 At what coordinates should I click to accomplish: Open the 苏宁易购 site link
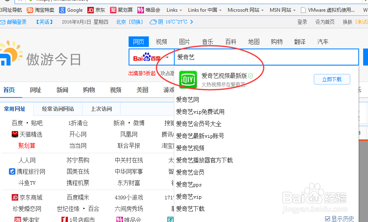click(78, 160)
